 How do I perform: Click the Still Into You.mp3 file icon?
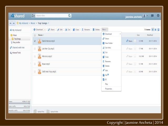tap(39, 72)
